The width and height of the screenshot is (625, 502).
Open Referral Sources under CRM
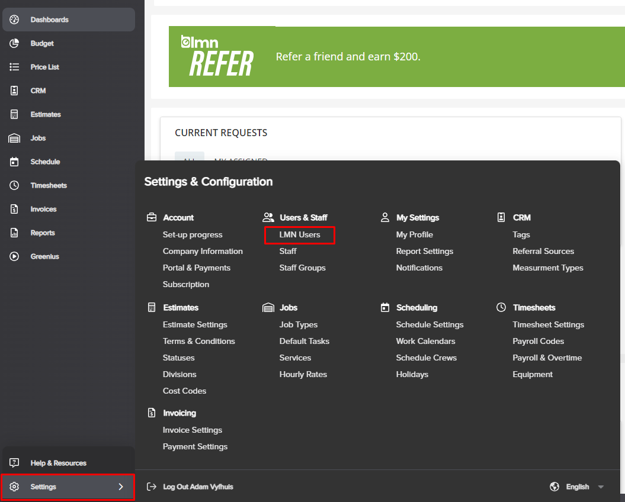tap(543, 252)
